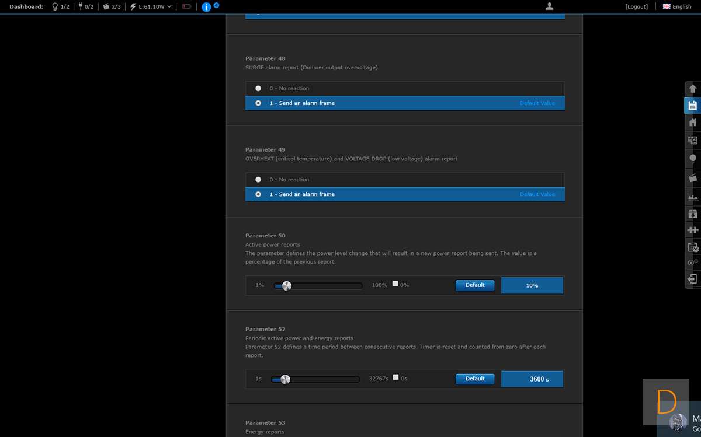Viewport: 701px width, 437px height.
Task: Click the lights 1/2 dashboard indicator
Action: click(x=61, y=6)
